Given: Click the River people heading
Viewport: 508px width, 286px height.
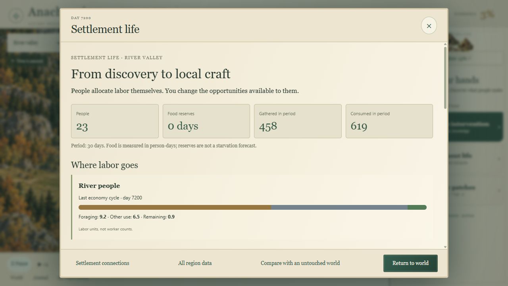Looking at the screenshot, I should 99,186.
